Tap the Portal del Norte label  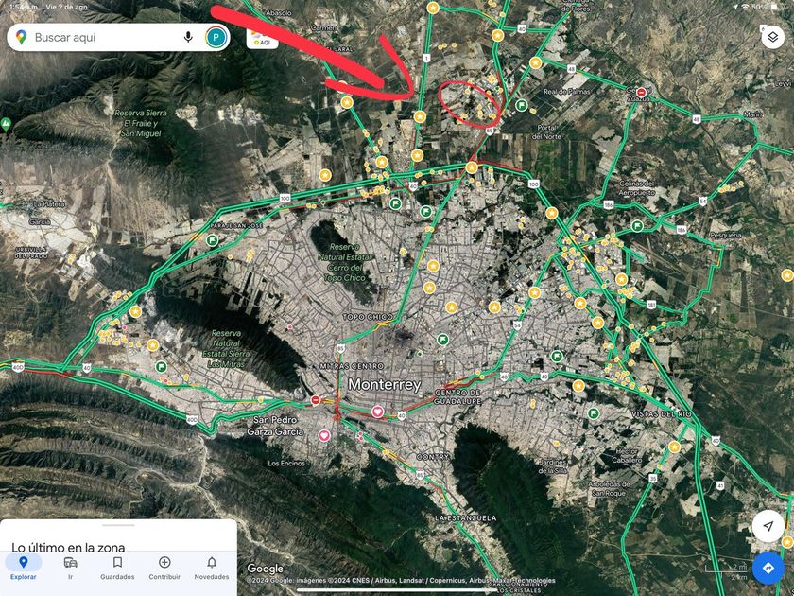coord(546,131)
